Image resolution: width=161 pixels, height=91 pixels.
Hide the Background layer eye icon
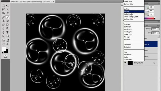point(125,63)
